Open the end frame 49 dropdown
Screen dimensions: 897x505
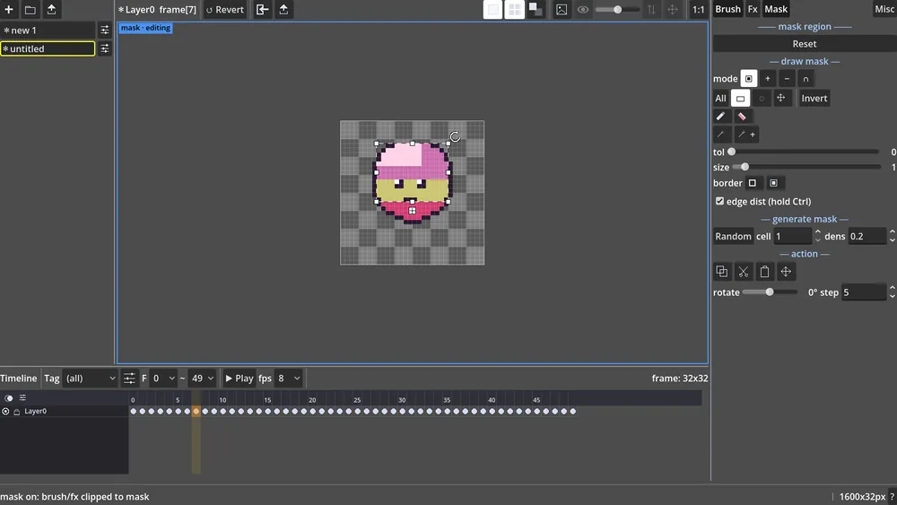(x=203, y=379)
